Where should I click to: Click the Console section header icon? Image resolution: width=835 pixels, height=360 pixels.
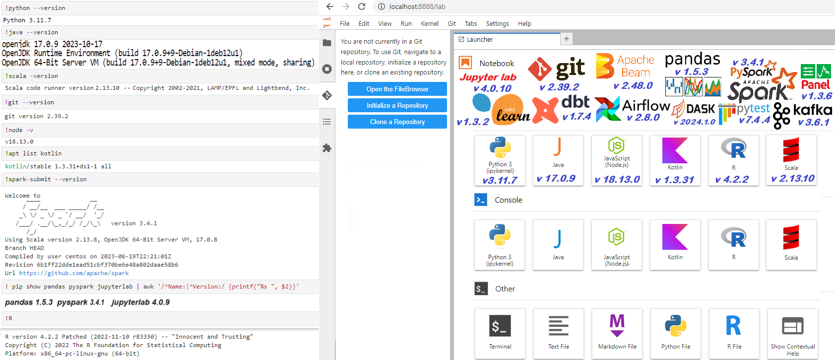click(480, 200)
